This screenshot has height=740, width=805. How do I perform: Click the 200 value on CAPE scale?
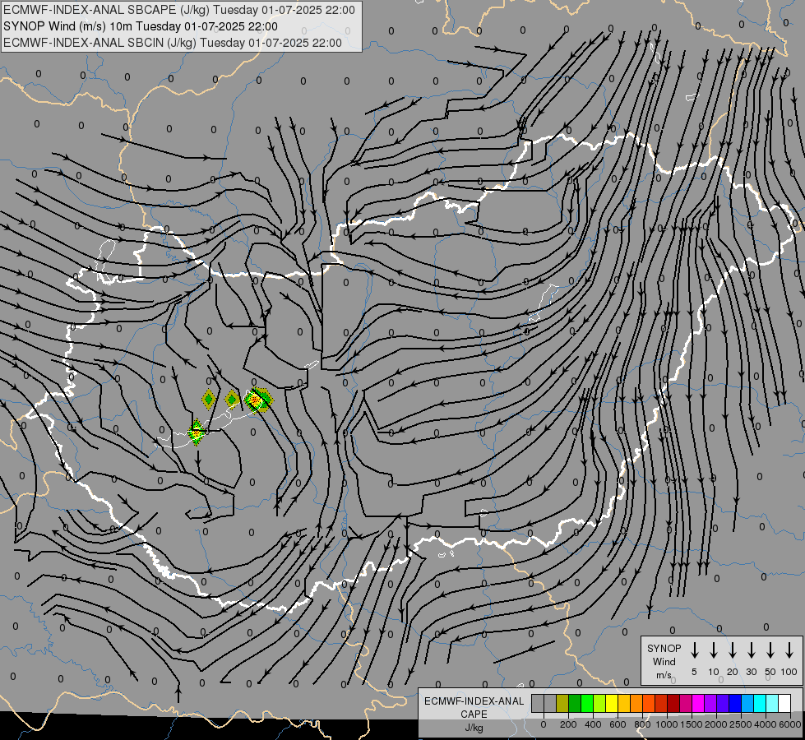point(568,724)
